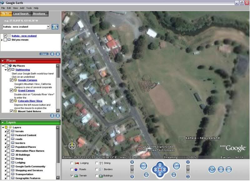Collapse the Layers panel header arrow
Viewport: 250px width, 181px height.
coord(3,122)
